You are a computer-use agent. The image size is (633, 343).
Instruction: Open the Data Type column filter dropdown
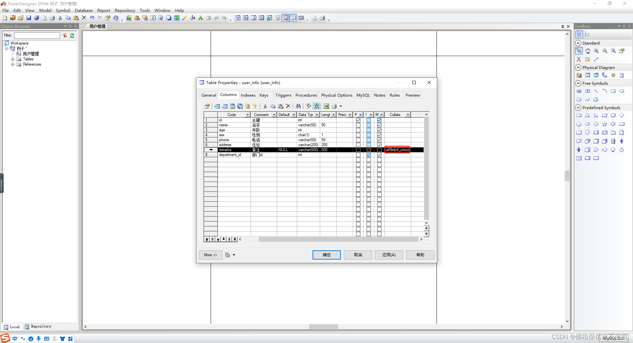pos(317,115)
